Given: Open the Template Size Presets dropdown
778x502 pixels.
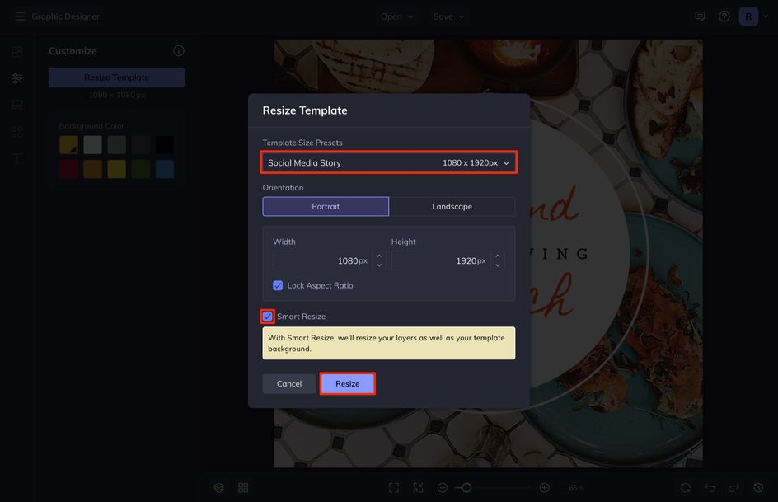Looking at the screenshot, I should (388, 162).
